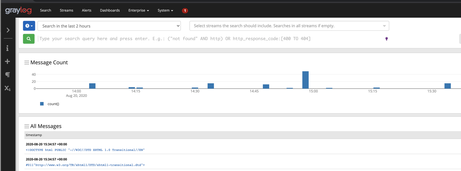The height and width of the screenshot is (171, 461).
Task: Go to the Streams page
Action: point(66,10)
